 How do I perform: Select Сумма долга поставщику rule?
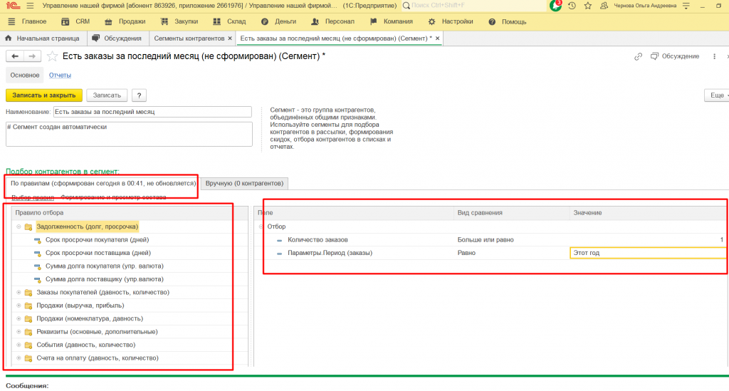pos(104,279)
